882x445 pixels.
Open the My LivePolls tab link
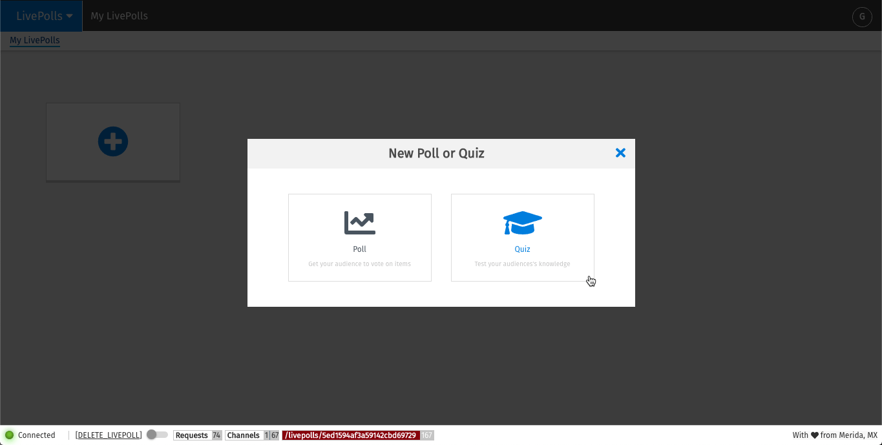point(35,41)
